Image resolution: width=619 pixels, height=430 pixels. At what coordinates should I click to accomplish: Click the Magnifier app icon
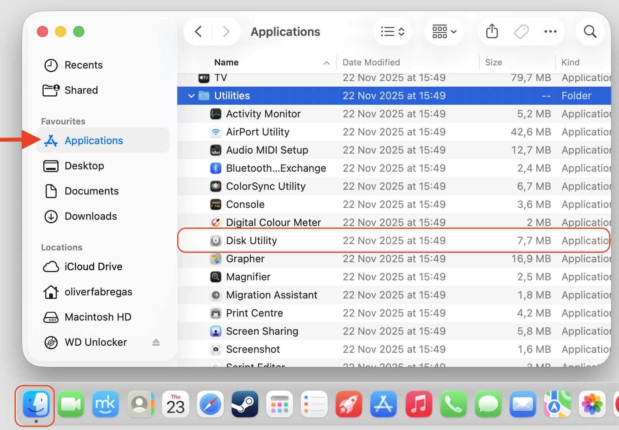coord(216,277)
